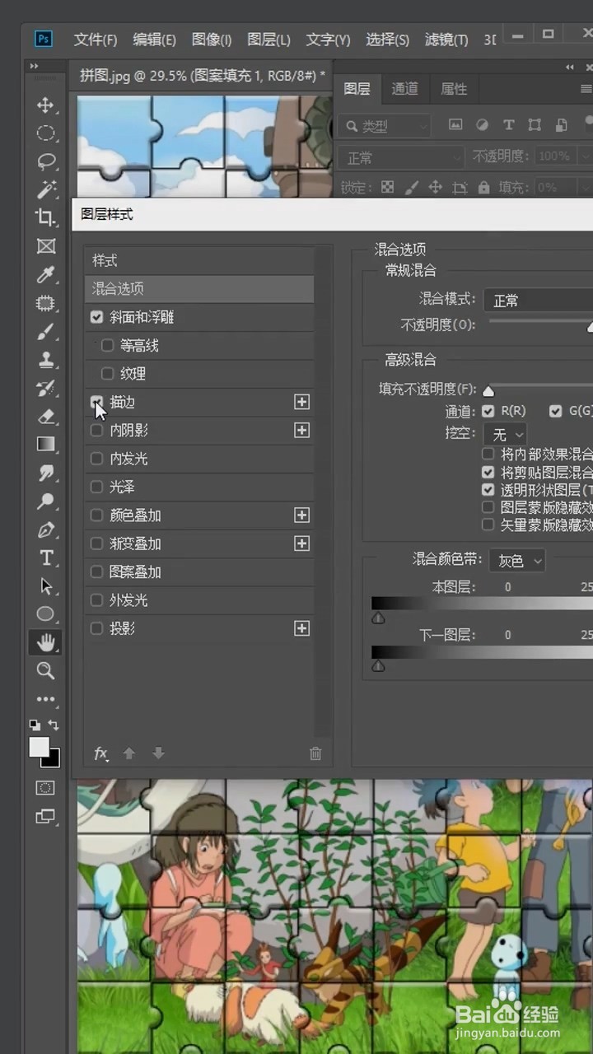593x1054 pixels.
Task: Move effect down arrow icon
Action: point(158,753)
